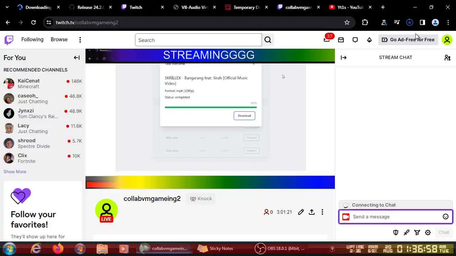This screenshot has width=456, height=256.
Task: Open the three-dot menu next to Browse
Action: pyautogui.click(x=80, y=40)
